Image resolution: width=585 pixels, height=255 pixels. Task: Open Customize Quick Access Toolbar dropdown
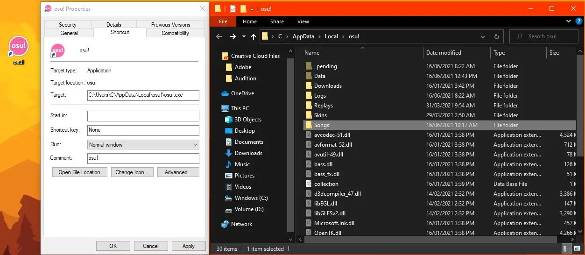(x=252, y=9)
